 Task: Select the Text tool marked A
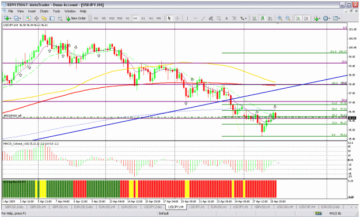coord(226,18)
